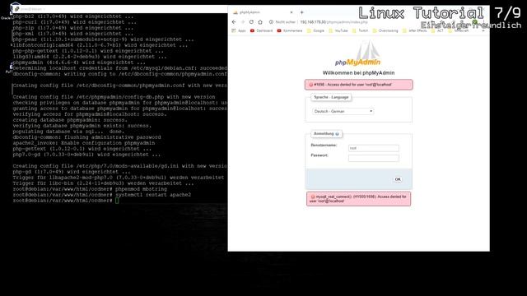Click the error icon in the #1698 message
This screenshot has height=296, width=527.
311,85
